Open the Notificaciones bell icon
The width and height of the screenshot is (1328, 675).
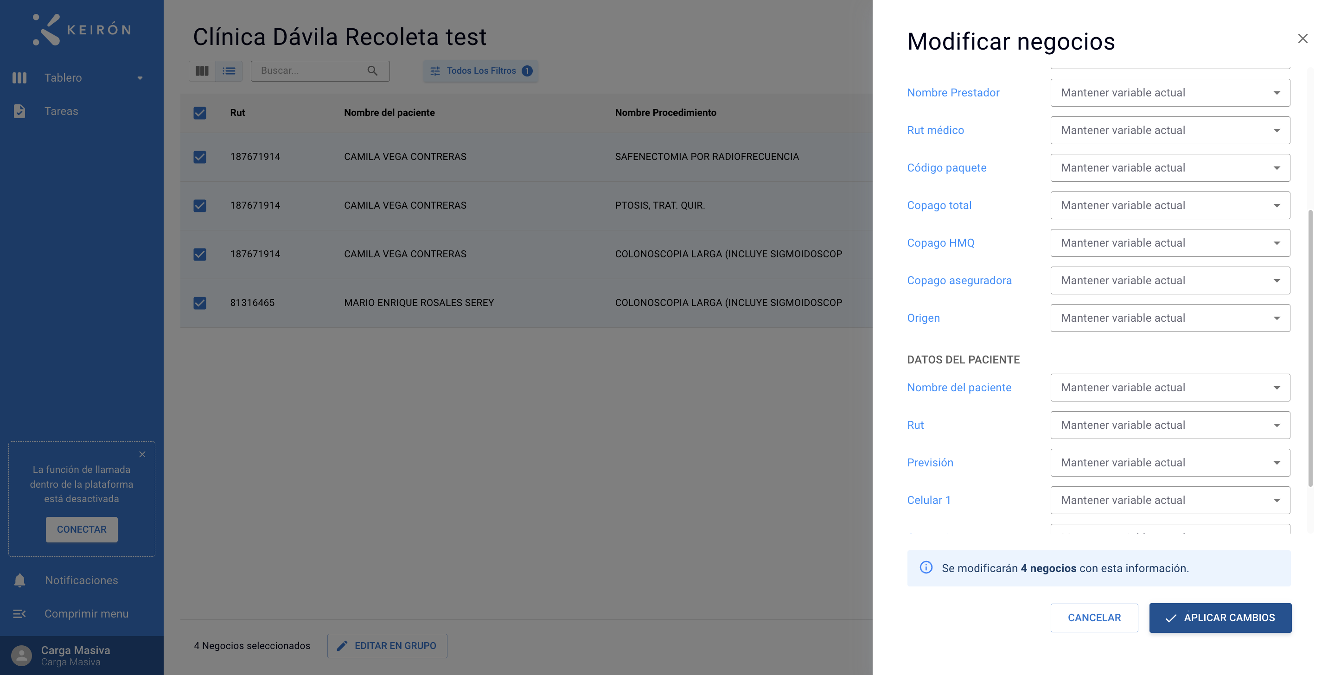coord(19,580)
